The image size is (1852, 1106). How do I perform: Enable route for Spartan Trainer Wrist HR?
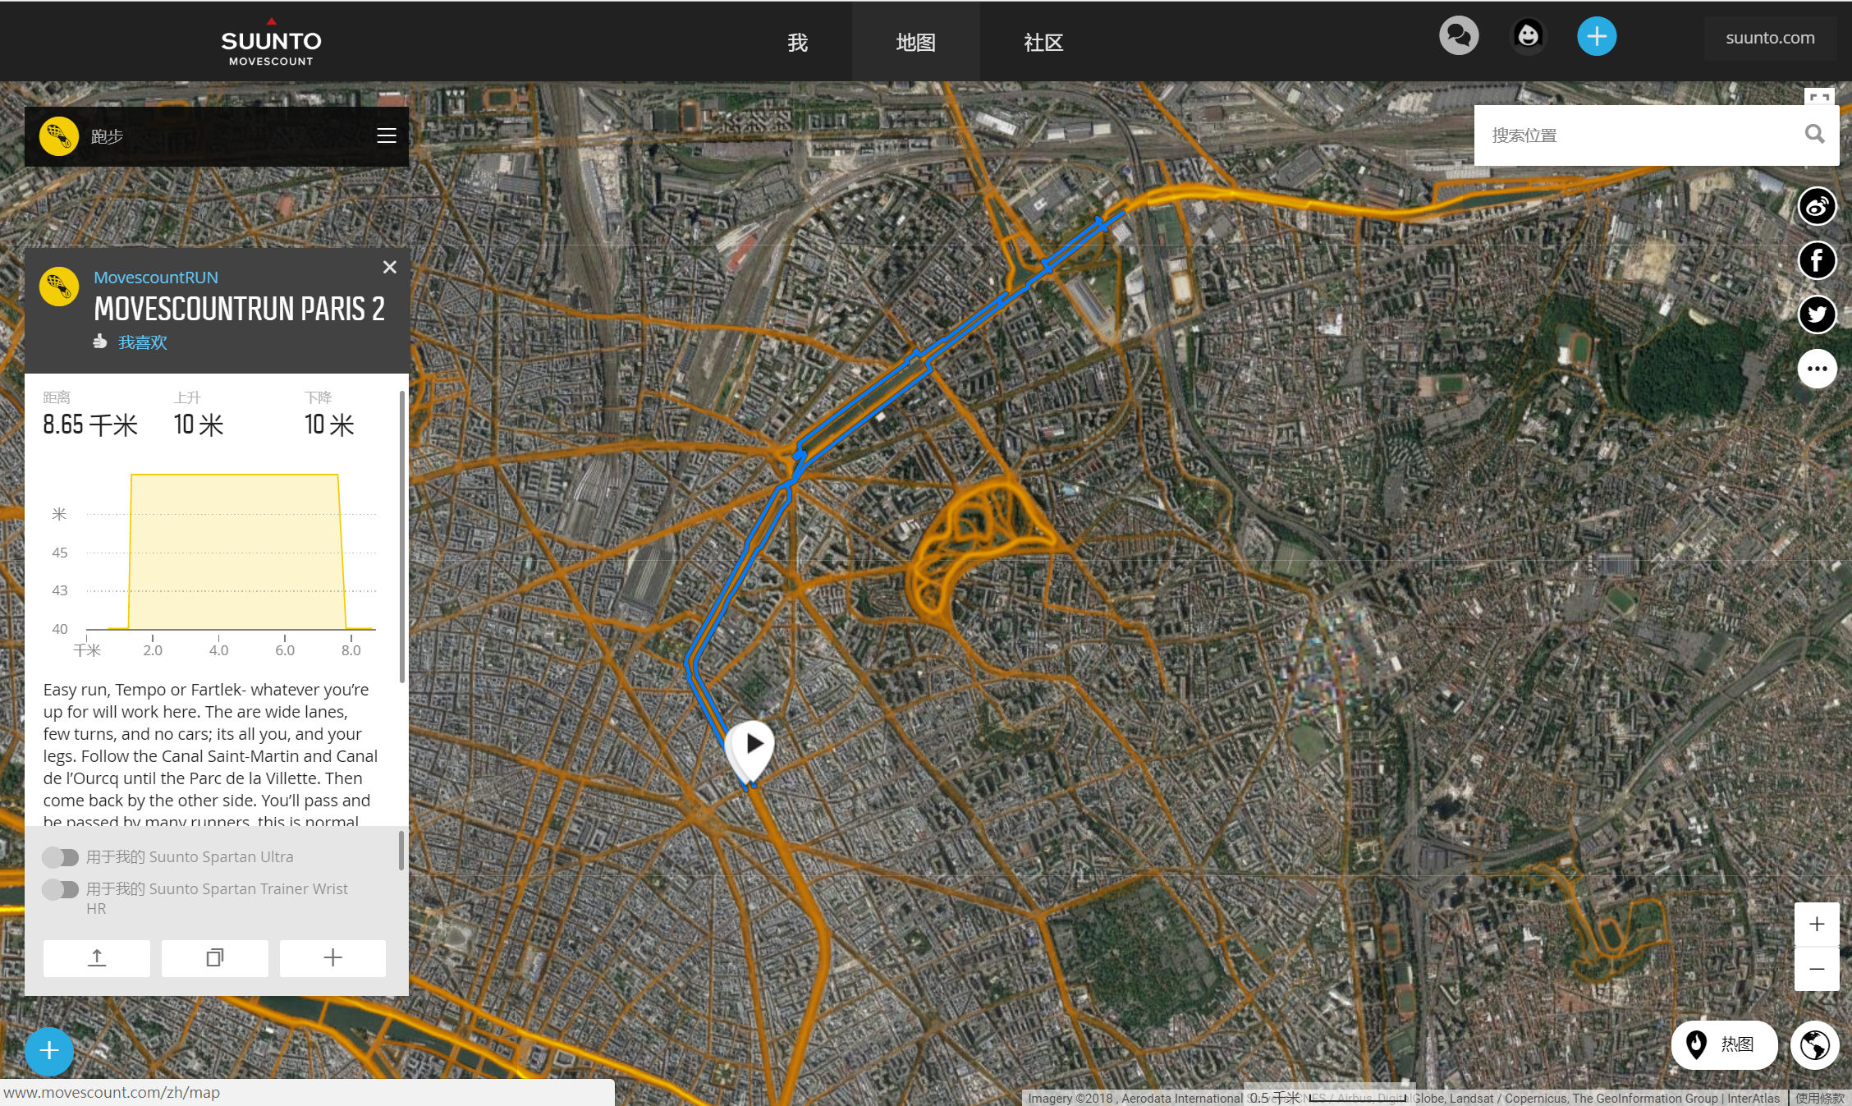point(60,889)
